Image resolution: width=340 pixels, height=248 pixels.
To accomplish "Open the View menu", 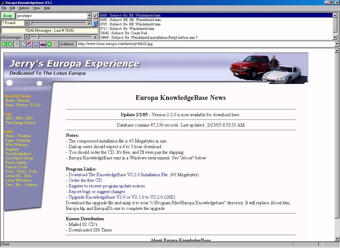I will click(x=37, y=8).
